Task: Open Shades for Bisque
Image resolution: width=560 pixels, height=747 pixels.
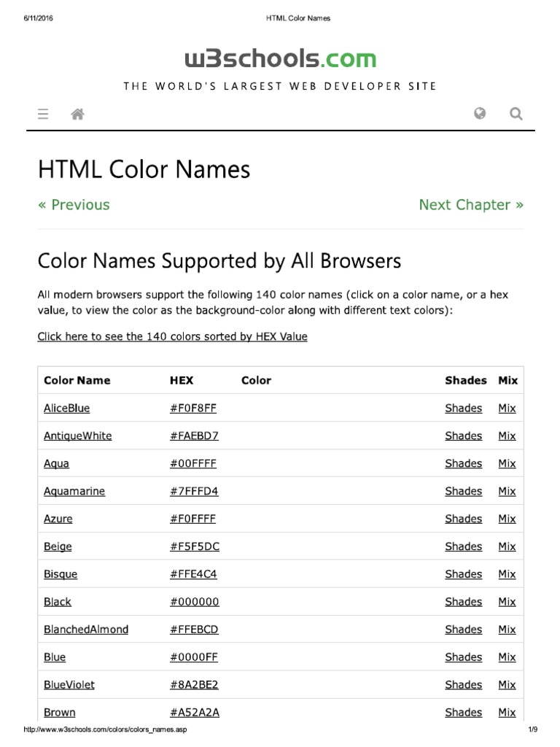Action: click(x=463, y=575)
